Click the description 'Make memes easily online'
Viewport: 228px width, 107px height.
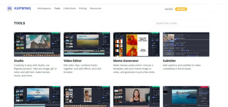point(134,69)
